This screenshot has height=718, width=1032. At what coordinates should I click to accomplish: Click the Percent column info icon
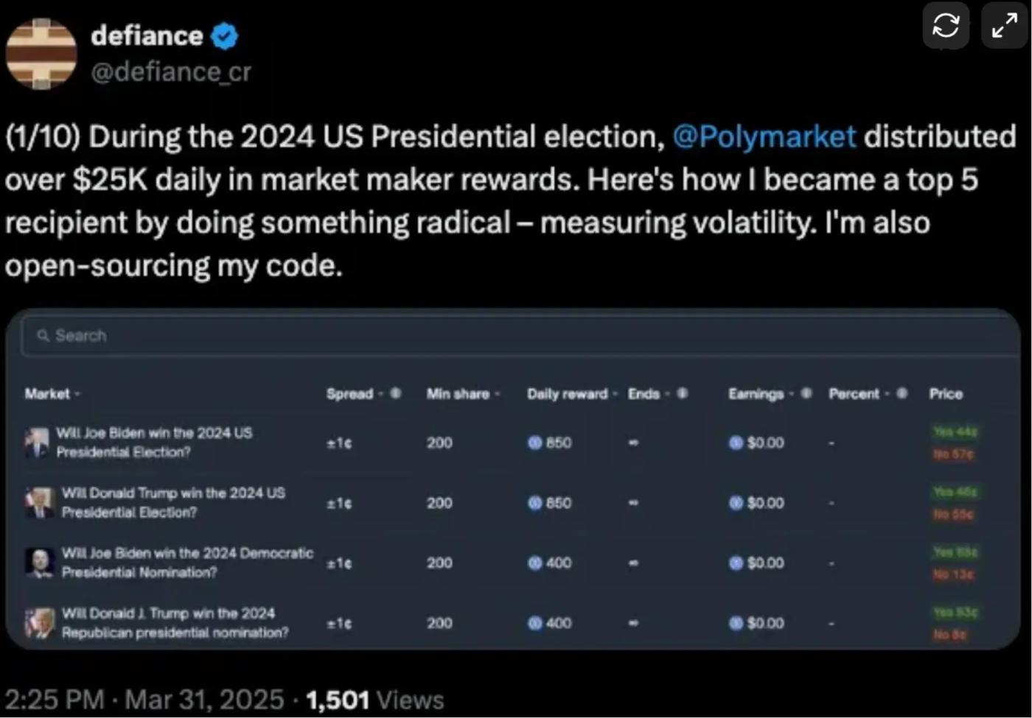tap(902, 393)
